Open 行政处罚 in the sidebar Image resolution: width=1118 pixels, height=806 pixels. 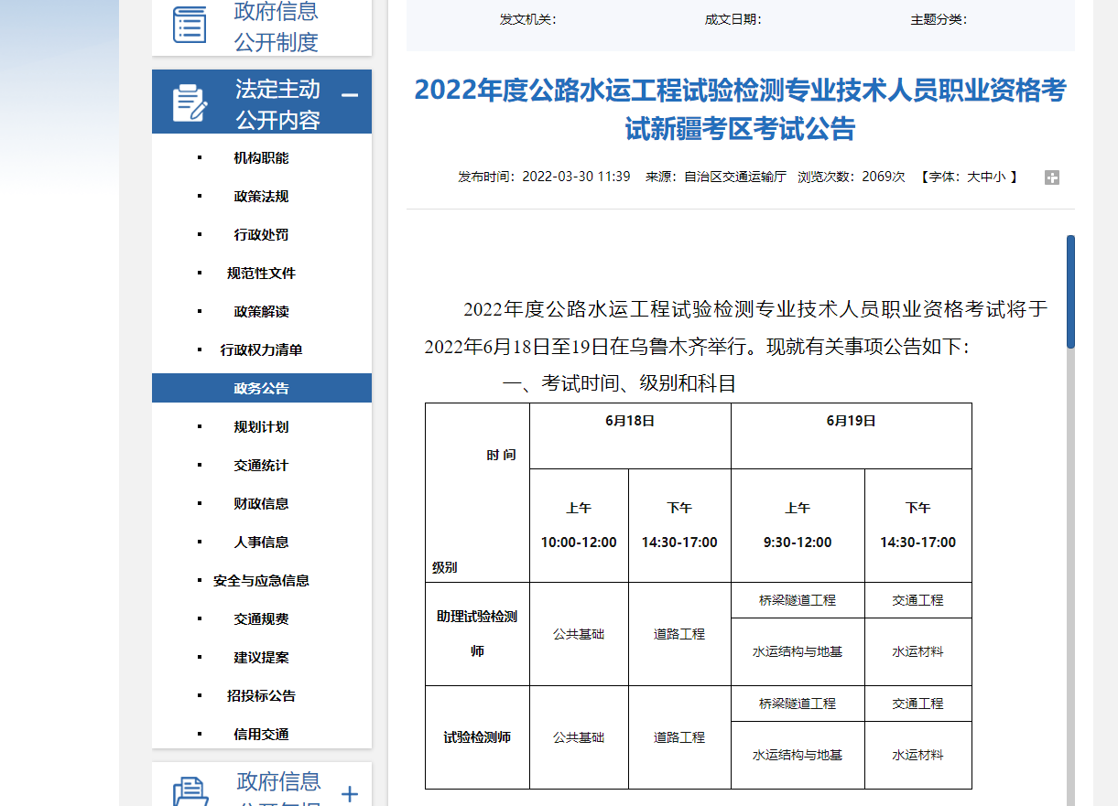pyautogui.click(x=261, y=235)
